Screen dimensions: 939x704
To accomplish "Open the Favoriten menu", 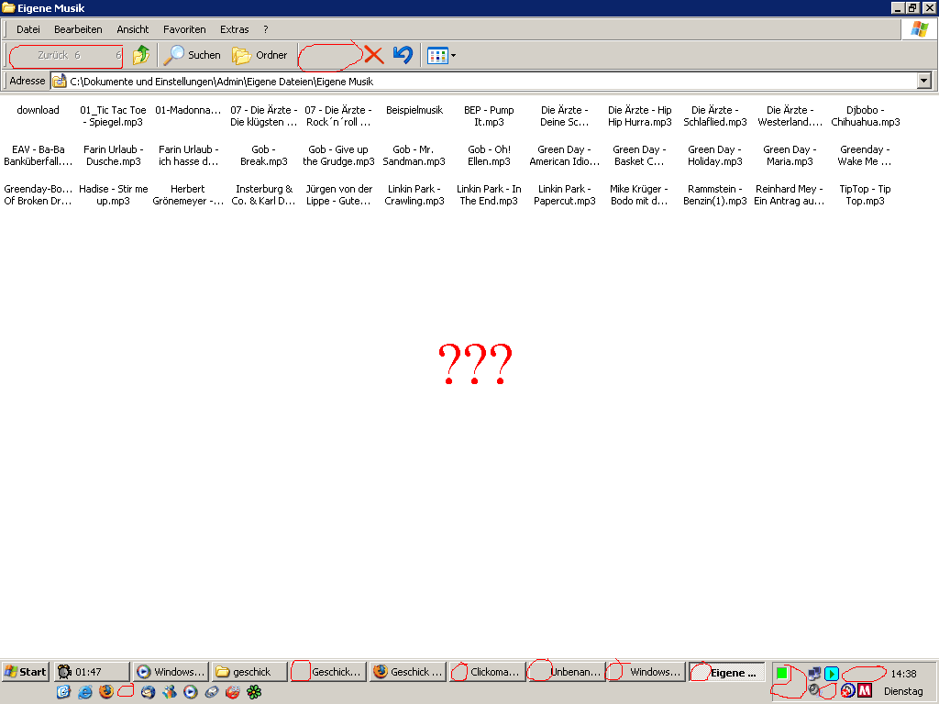I will [184, 29].
